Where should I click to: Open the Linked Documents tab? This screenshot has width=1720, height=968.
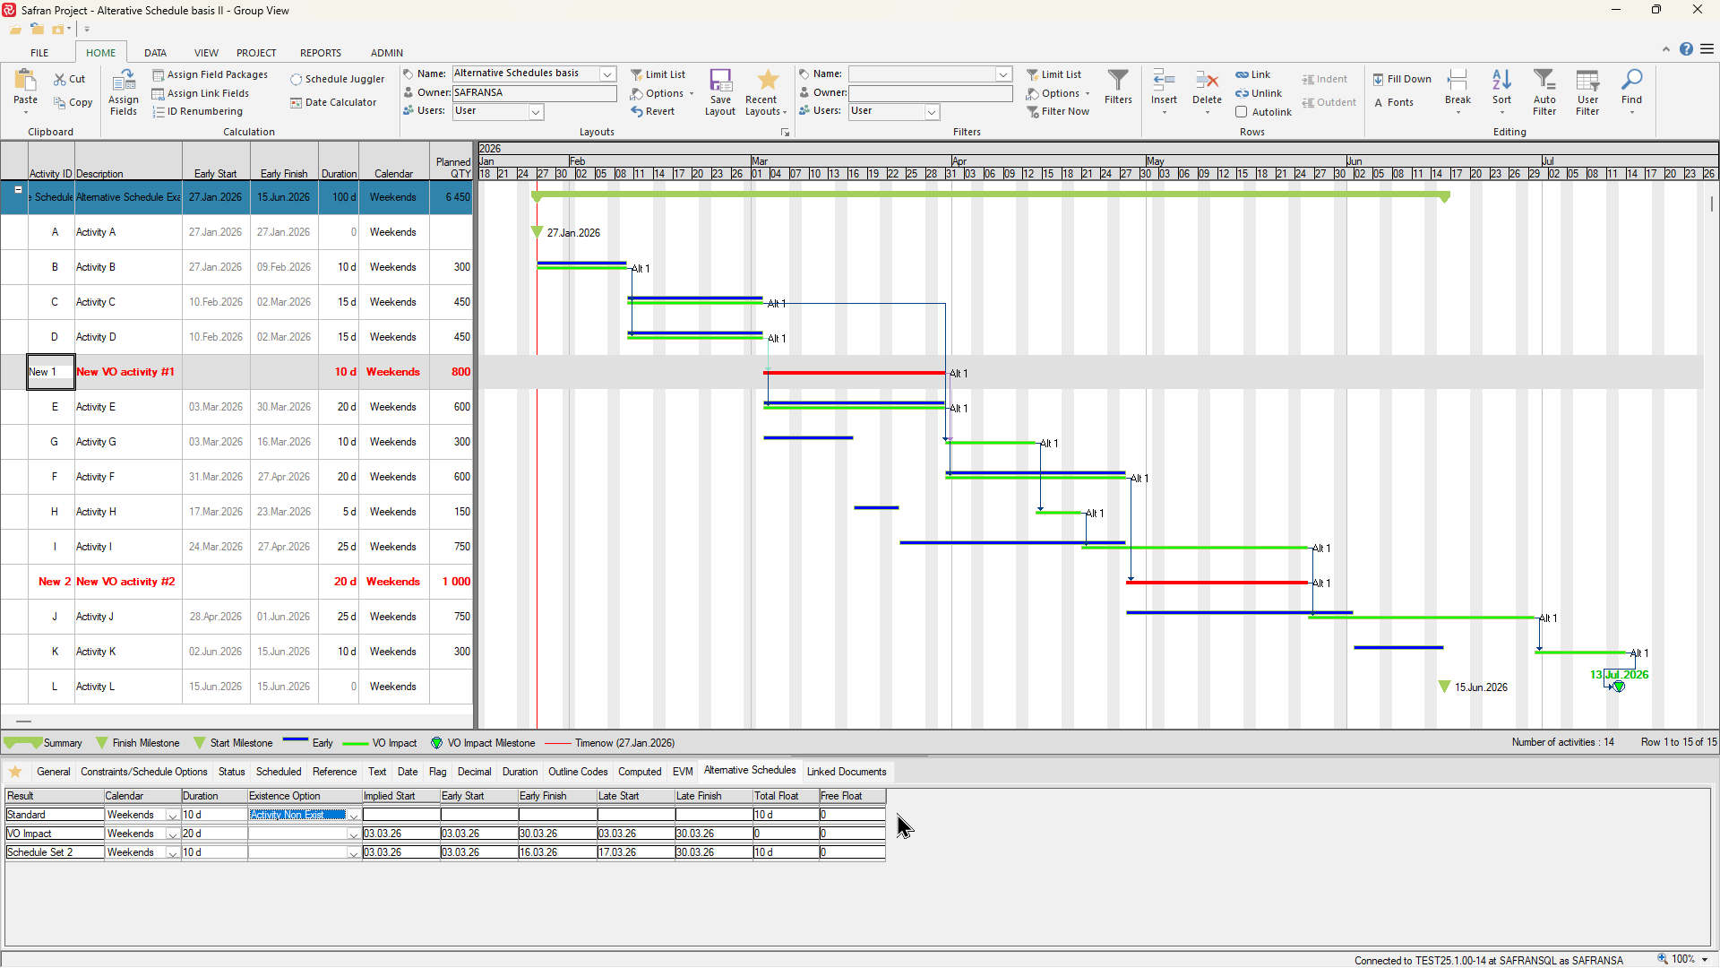pos(846,771)
